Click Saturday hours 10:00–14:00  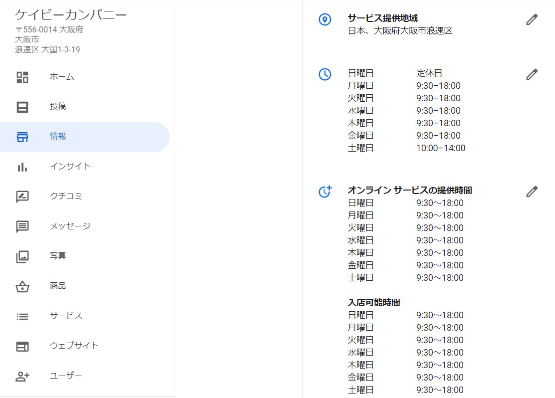tap(441, 148)
